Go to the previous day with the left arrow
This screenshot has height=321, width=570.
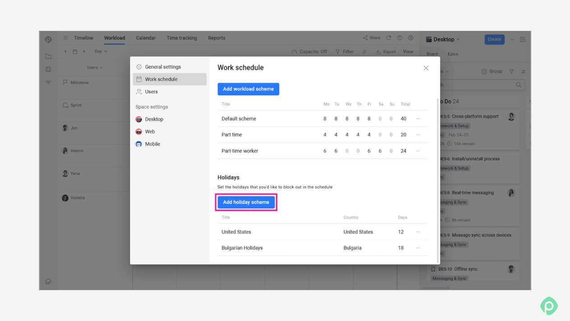[66, 51]
